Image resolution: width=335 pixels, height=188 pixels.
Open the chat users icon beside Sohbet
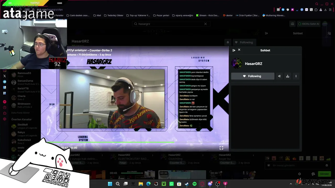coord(329,33)
